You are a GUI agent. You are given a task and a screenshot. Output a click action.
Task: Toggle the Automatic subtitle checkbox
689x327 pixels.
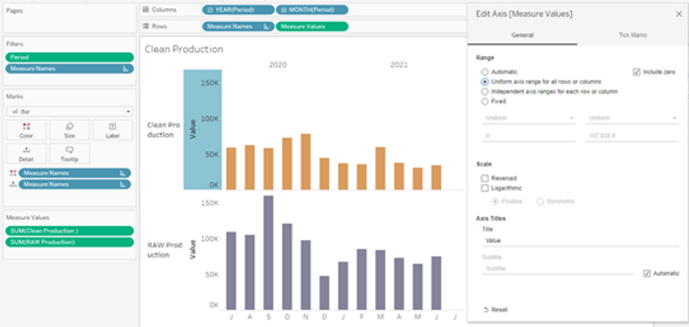646,274
